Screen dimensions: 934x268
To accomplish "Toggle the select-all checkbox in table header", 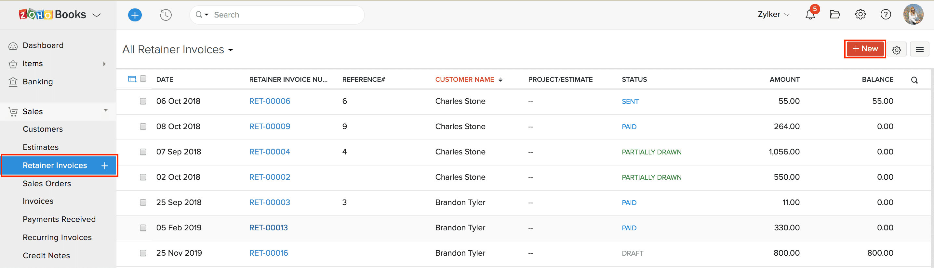I will click(143, 79).
